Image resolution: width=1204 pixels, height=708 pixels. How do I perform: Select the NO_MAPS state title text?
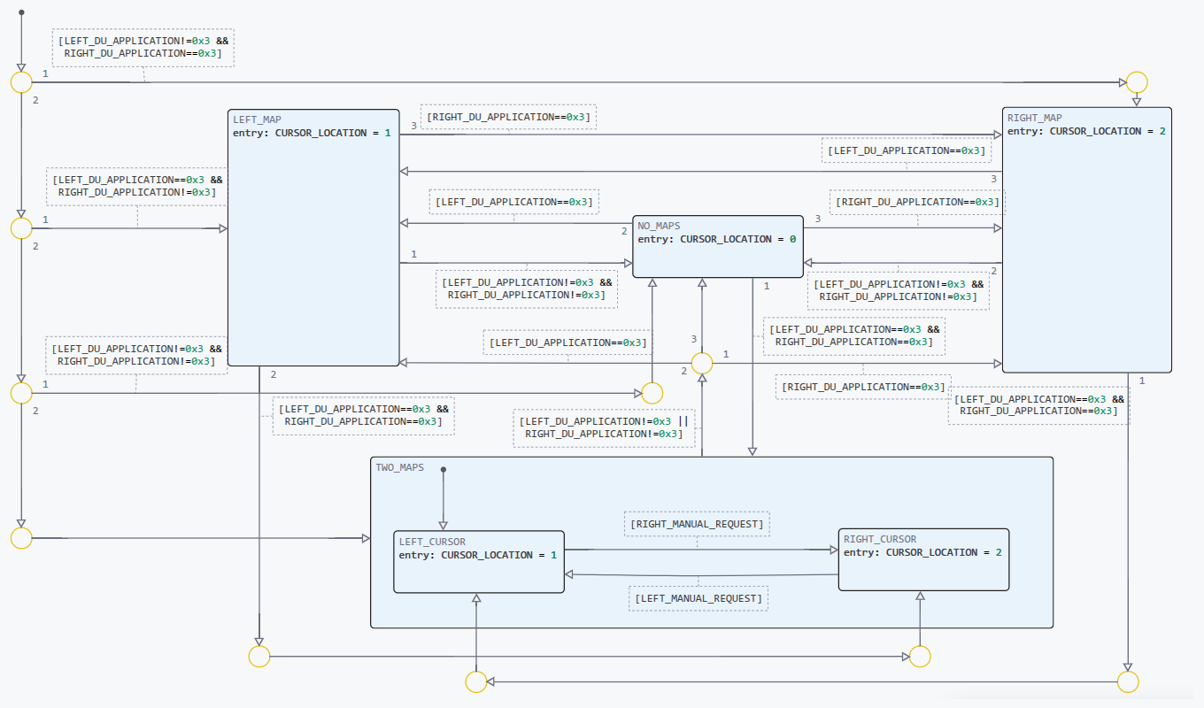click(x=659, y=226)
